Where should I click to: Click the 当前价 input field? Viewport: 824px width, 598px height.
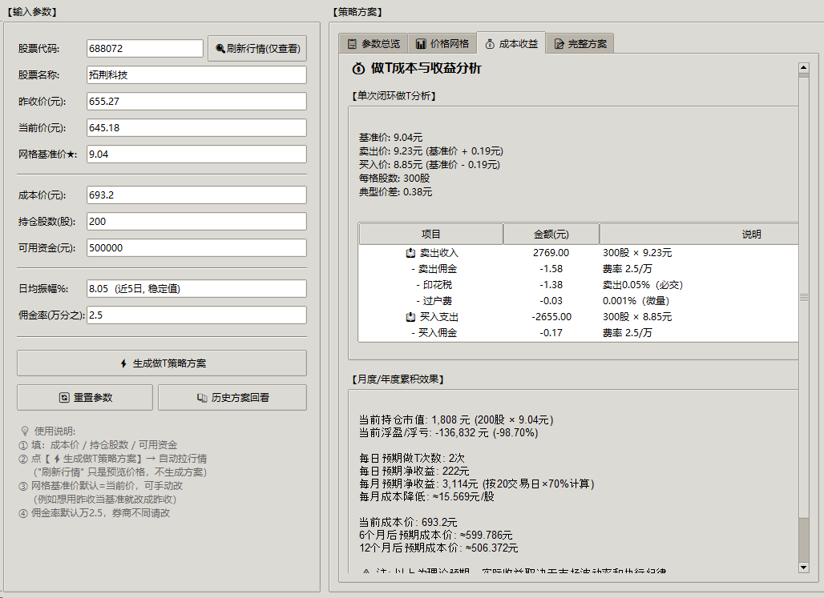click(196, 127)
